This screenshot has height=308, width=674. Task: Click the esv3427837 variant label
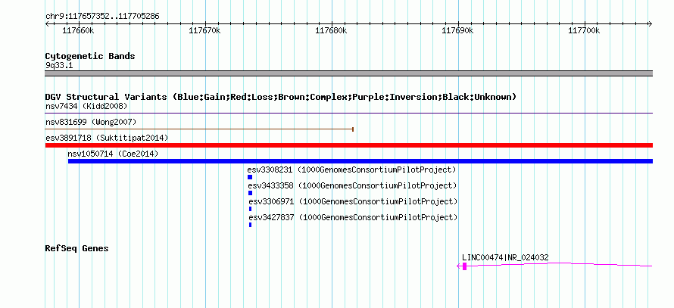[353, 217]
